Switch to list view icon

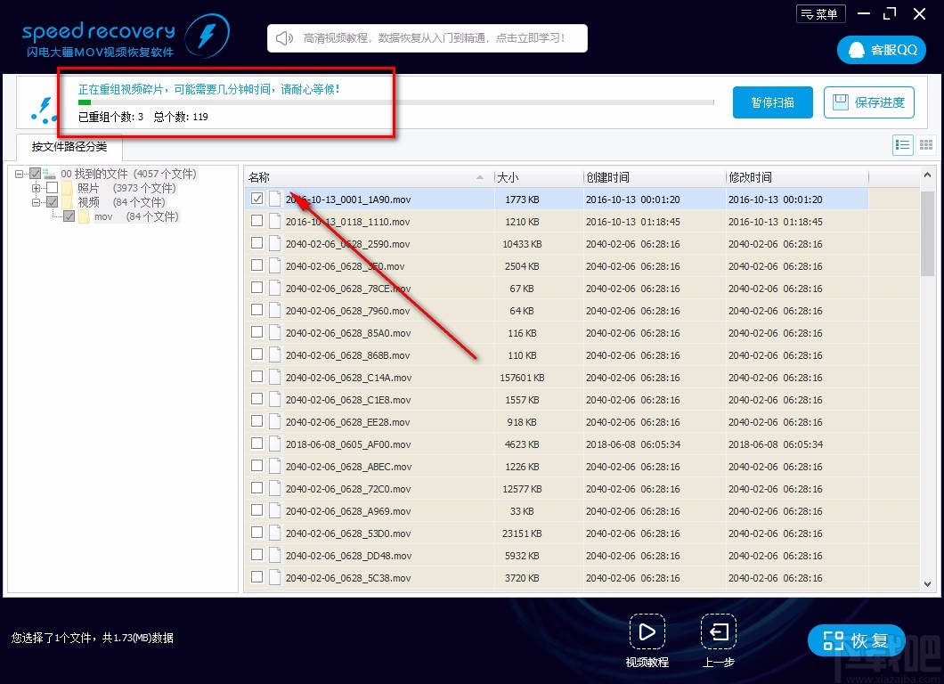pos(902,145)
